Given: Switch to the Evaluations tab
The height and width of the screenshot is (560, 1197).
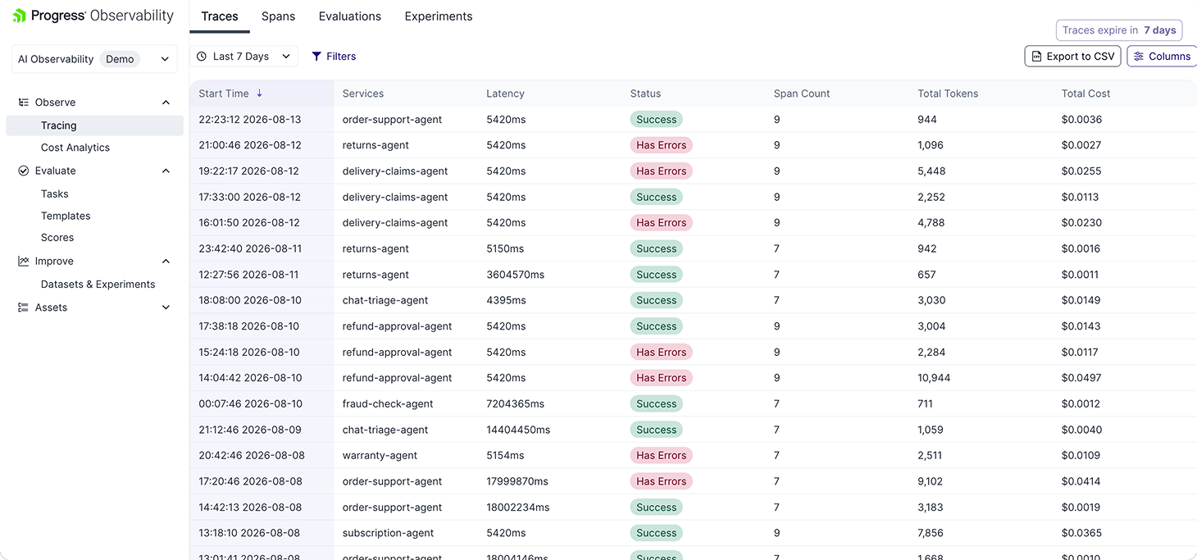Looking at the screenshot, I should coord(350,16).
